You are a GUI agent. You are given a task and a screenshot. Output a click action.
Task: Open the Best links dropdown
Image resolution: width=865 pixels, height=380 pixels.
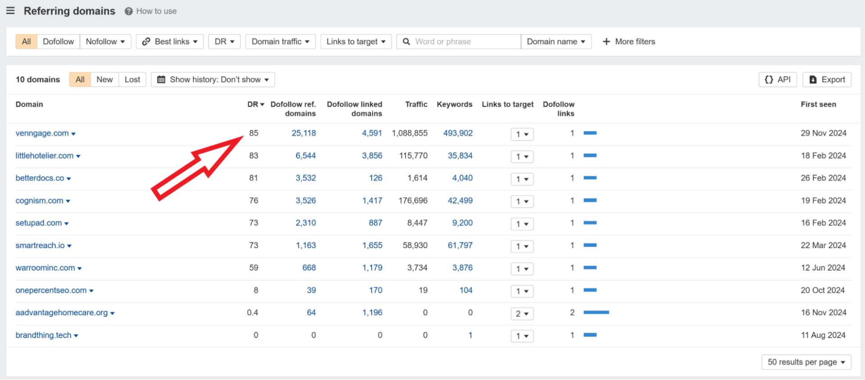[x=170, y=41]
